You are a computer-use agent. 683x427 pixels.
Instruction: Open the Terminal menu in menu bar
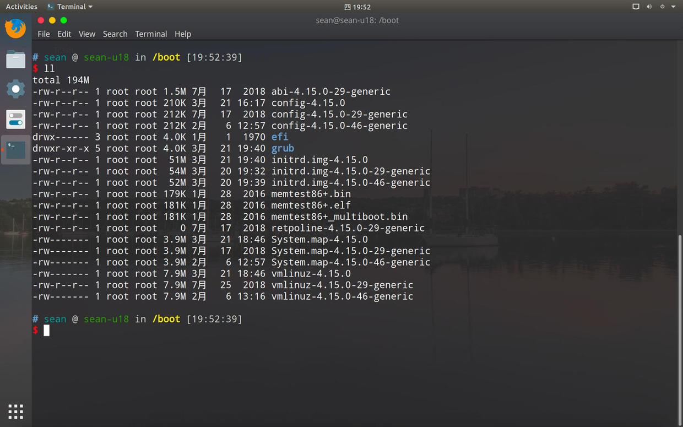(151, 34)
